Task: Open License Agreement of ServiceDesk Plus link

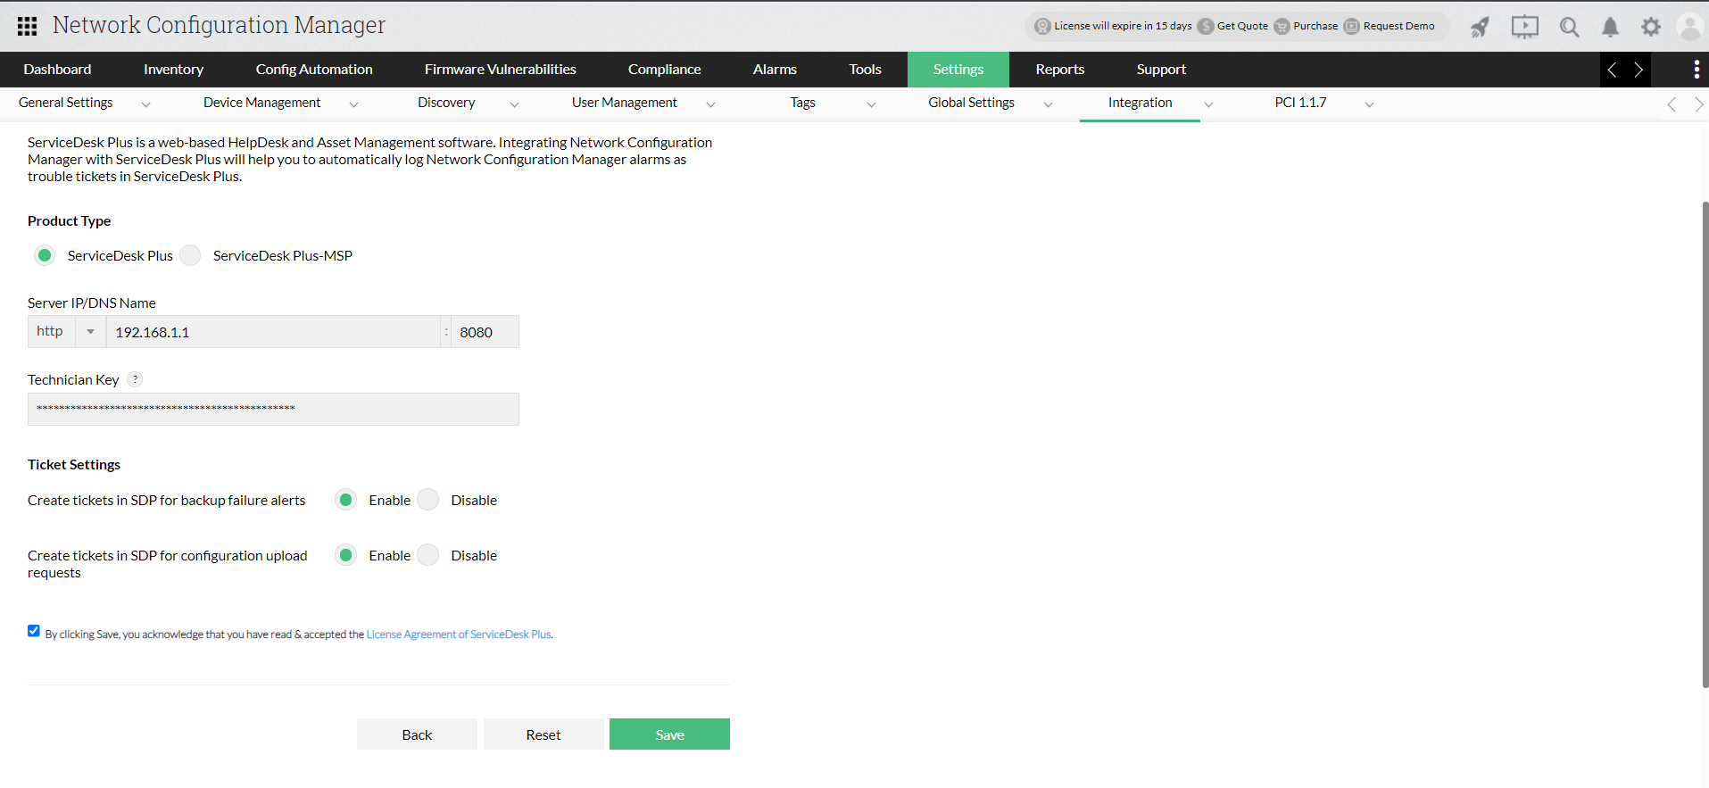Action: [459, 635]
